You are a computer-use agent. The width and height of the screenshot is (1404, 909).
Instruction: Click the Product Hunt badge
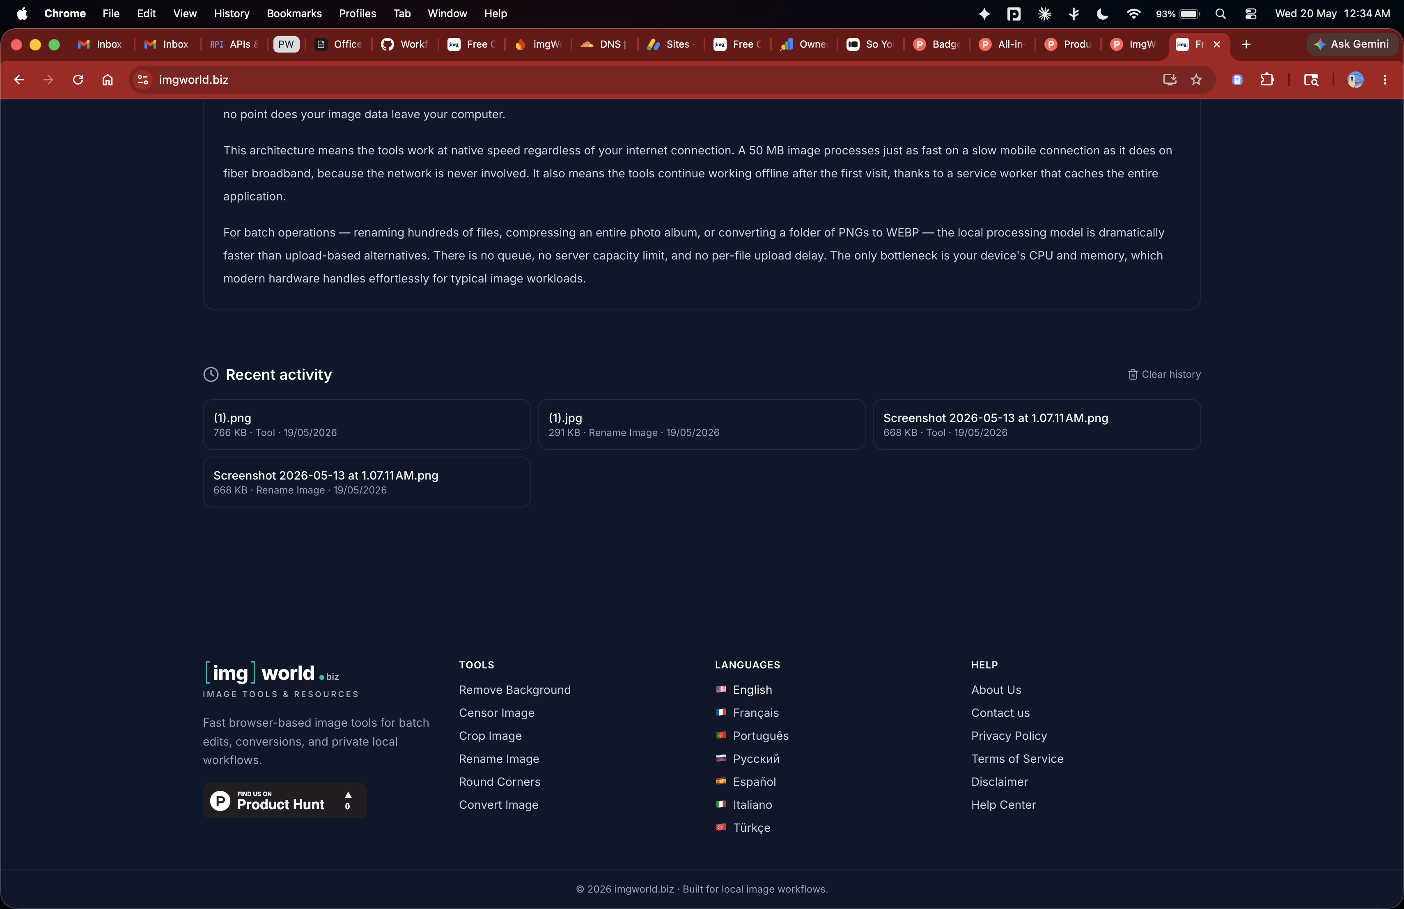285,801
